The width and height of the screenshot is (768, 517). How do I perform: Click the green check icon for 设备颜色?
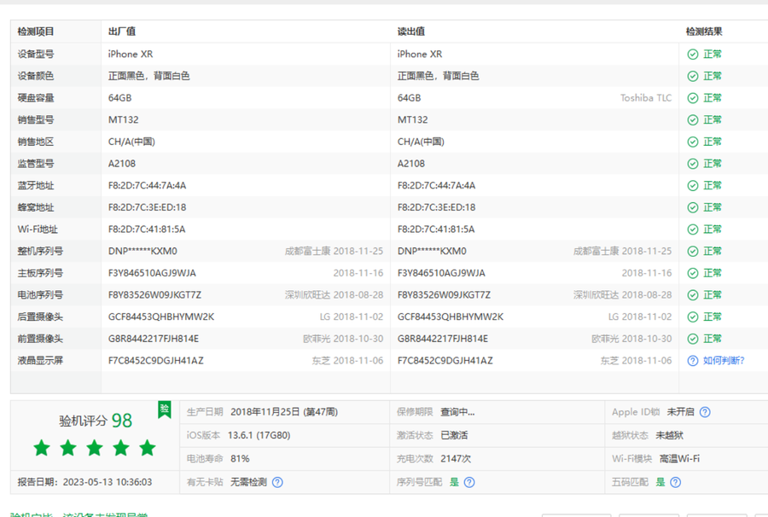[693, 77]
